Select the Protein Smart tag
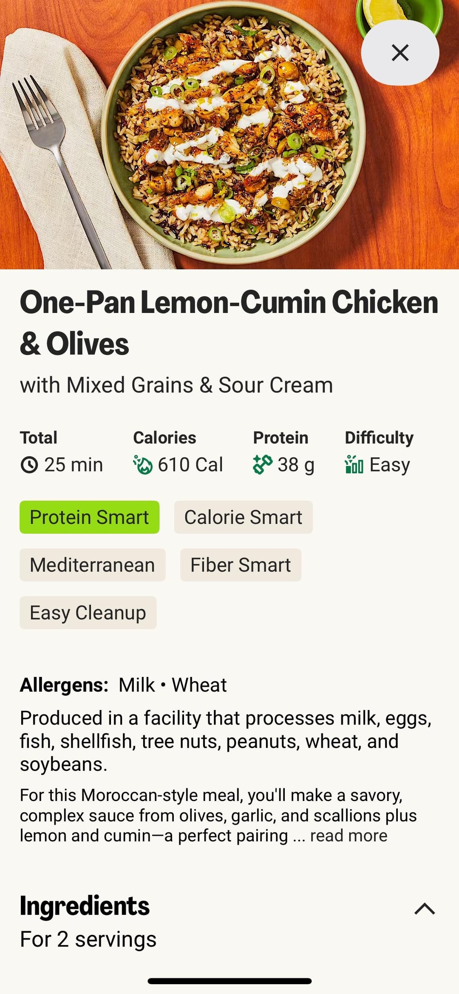This screenshot has width=459, height=994. tap(89, 517)
